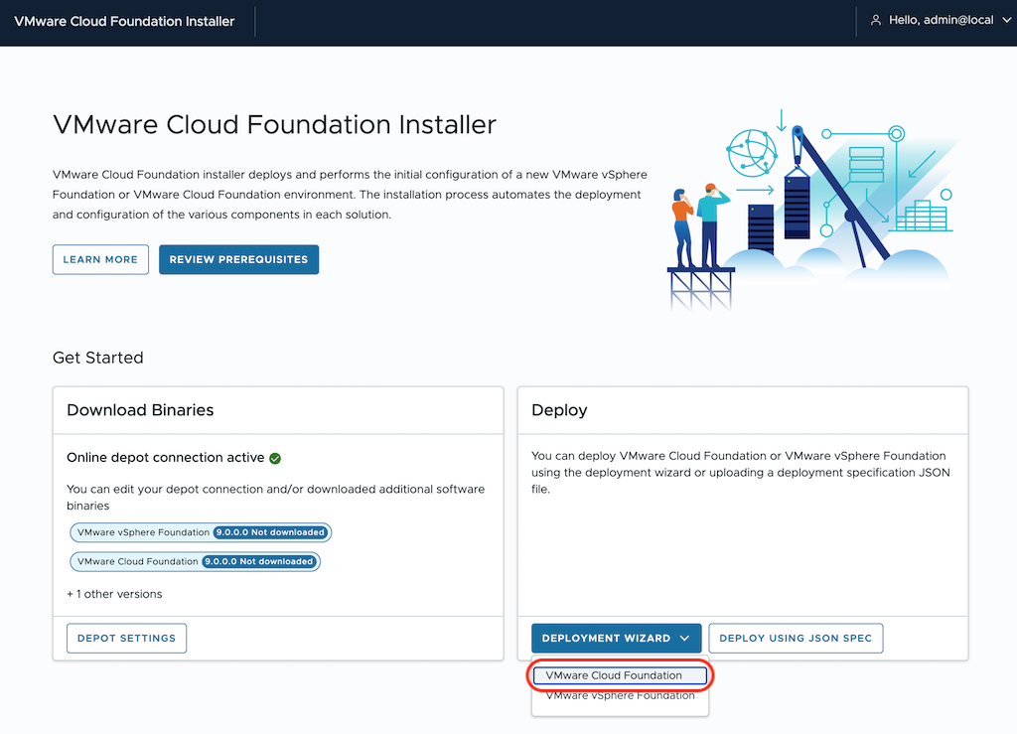Click the Download Binaries card heading
This screenshot has width=1017, height=734.
click(x=140, y=410)
